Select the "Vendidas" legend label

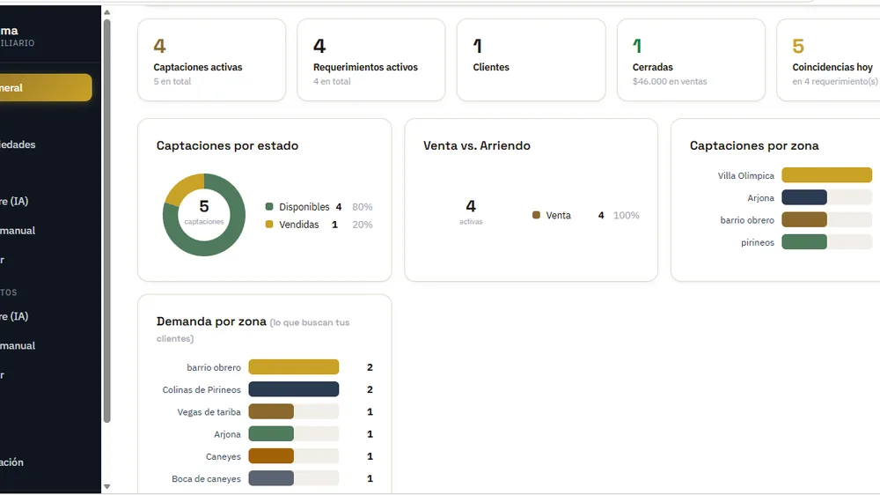point(299,225)
